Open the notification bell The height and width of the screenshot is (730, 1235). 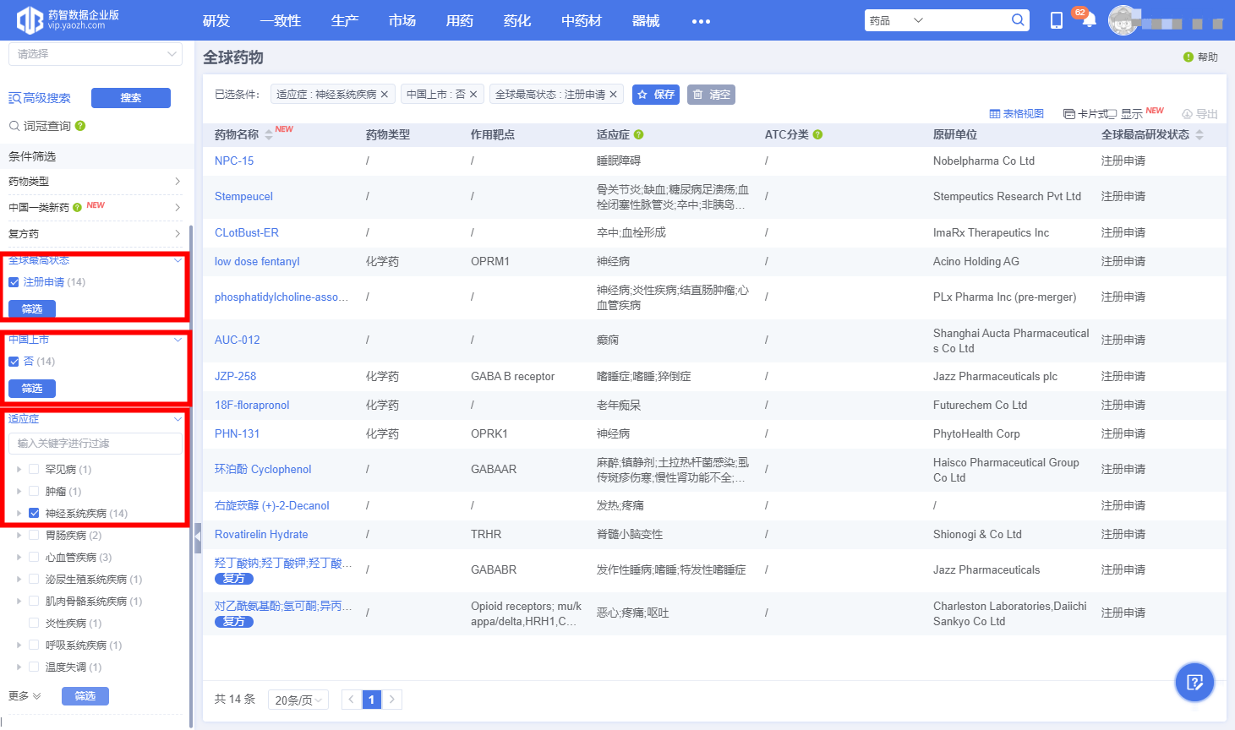(x=1089, y=20)
